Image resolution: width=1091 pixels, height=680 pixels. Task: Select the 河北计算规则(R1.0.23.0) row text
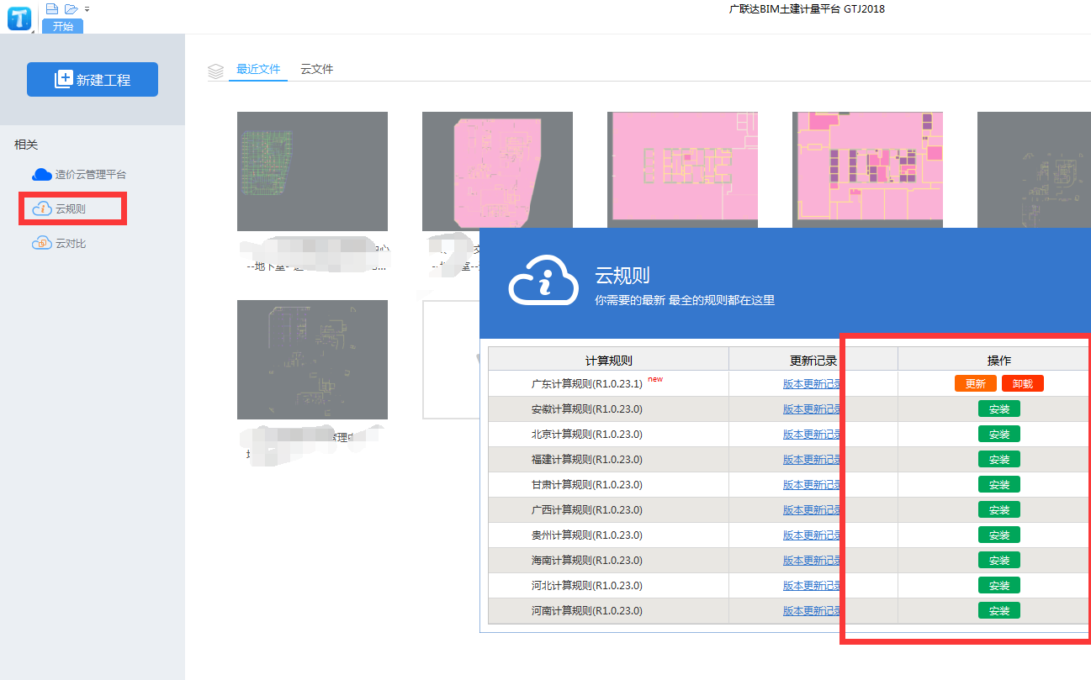click(x=587, y=586)
